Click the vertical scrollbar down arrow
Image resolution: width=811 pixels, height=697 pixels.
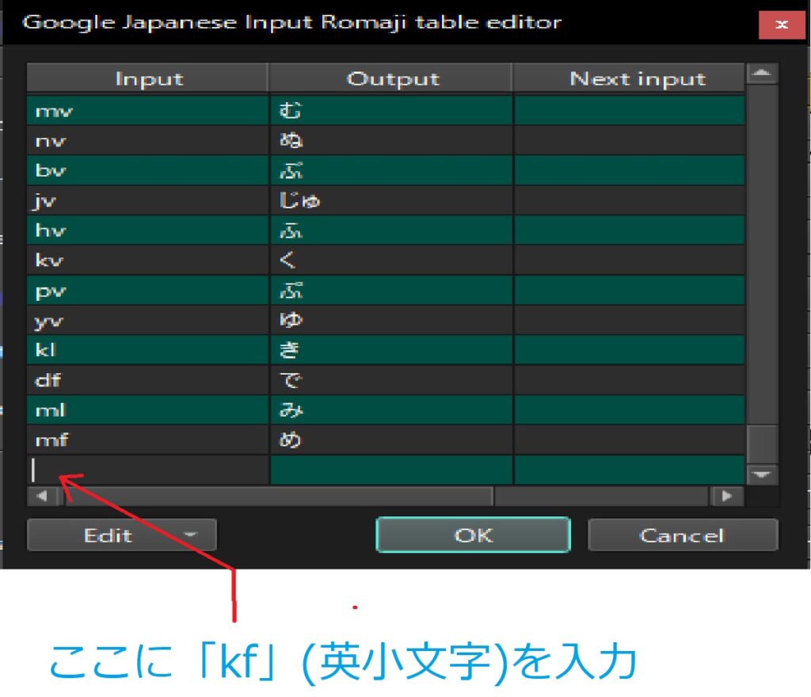pos(761,474)
